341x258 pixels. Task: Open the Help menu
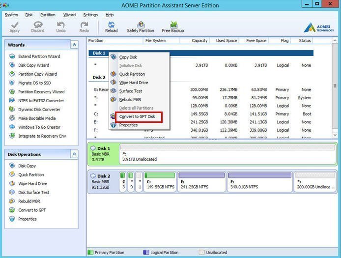110,15
